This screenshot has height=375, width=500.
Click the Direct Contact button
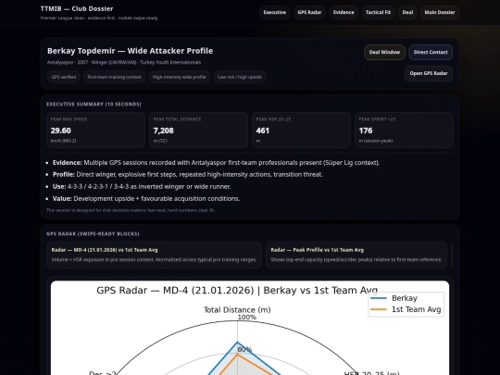(x=431, y=52)
